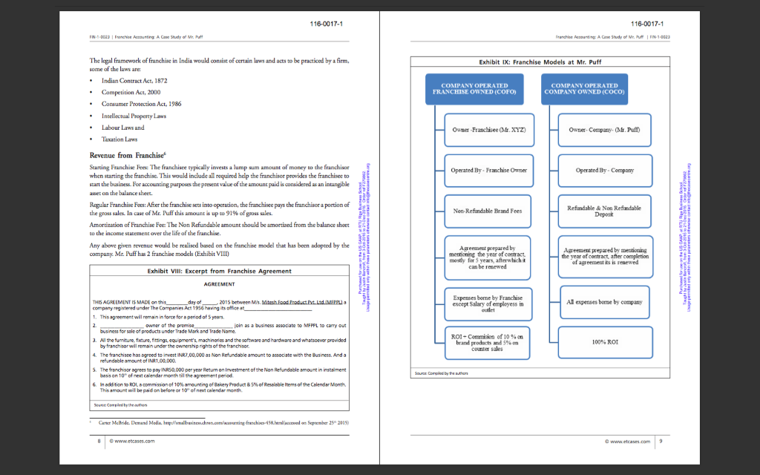
Task: Select the Indian Contract Act, 1872 bullet
Action: (134, 80)
